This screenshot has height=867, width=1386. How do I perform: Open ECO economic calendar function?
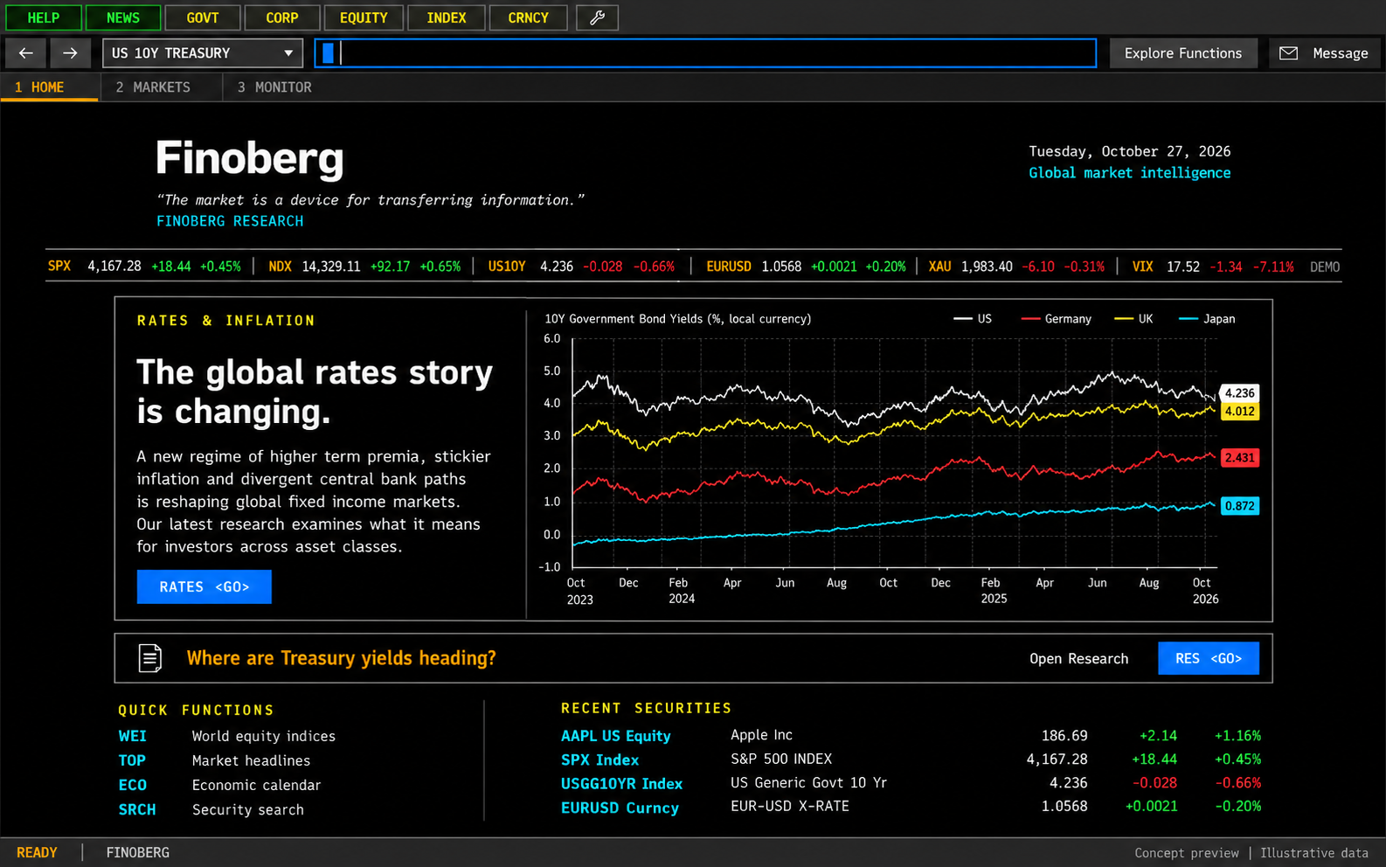pos(219,786)
